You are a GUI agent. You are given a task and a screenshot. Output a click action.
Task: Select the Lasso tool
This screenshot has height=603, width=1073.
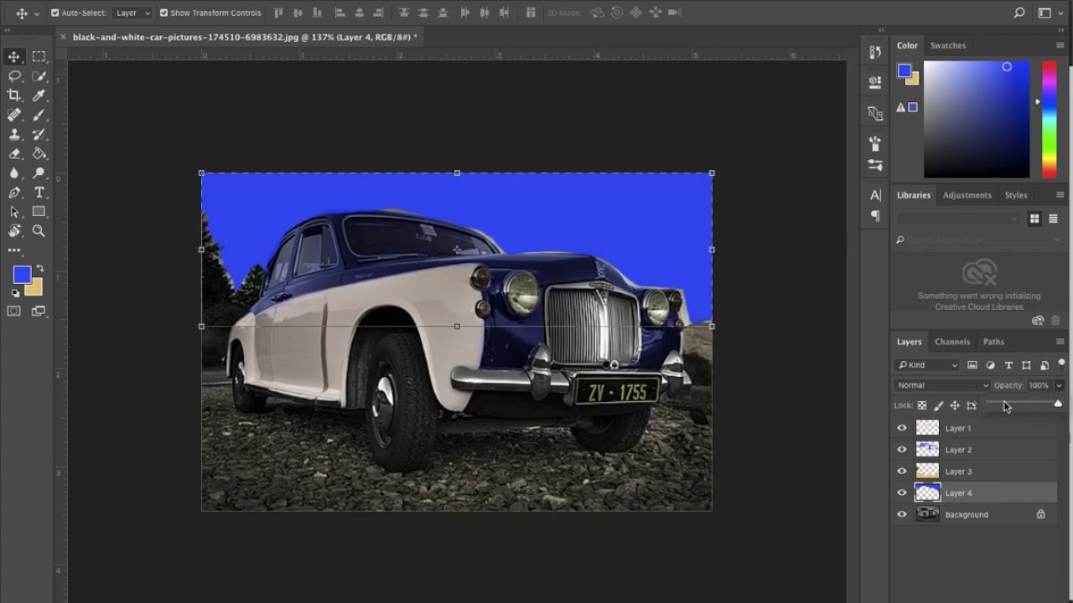pos(14,76)
